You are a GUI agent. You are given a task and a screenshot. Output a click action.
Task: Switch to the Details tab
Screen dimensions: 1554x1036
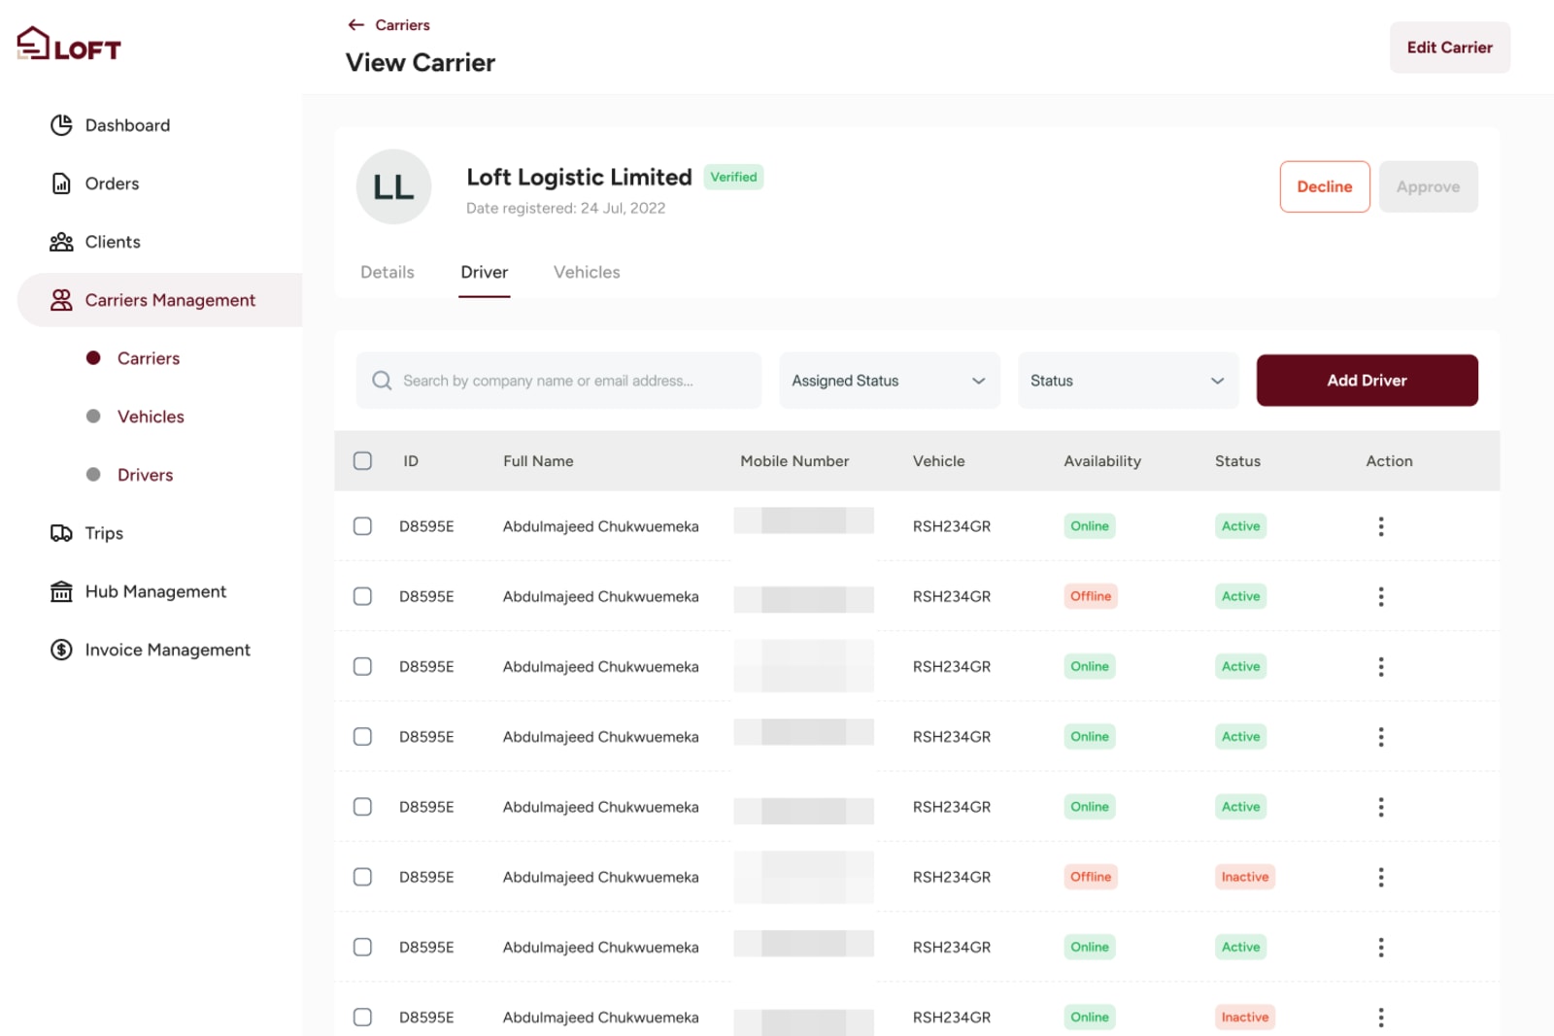pos(388,273)
